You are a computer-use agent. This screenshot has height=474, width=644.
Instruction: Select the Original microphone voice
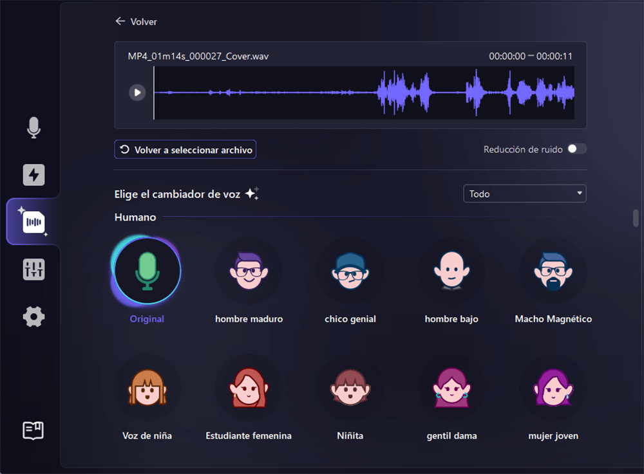tap(147, 271)
